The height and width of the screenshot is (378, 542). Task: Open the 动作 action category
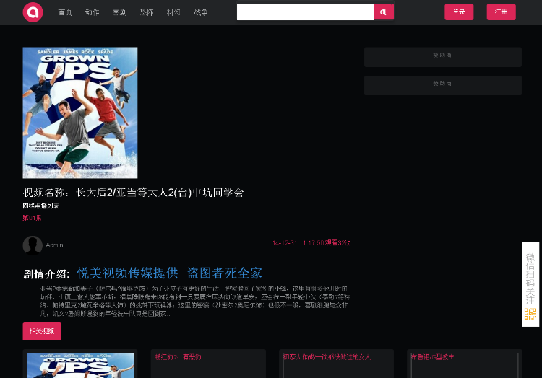pos(93,12)
